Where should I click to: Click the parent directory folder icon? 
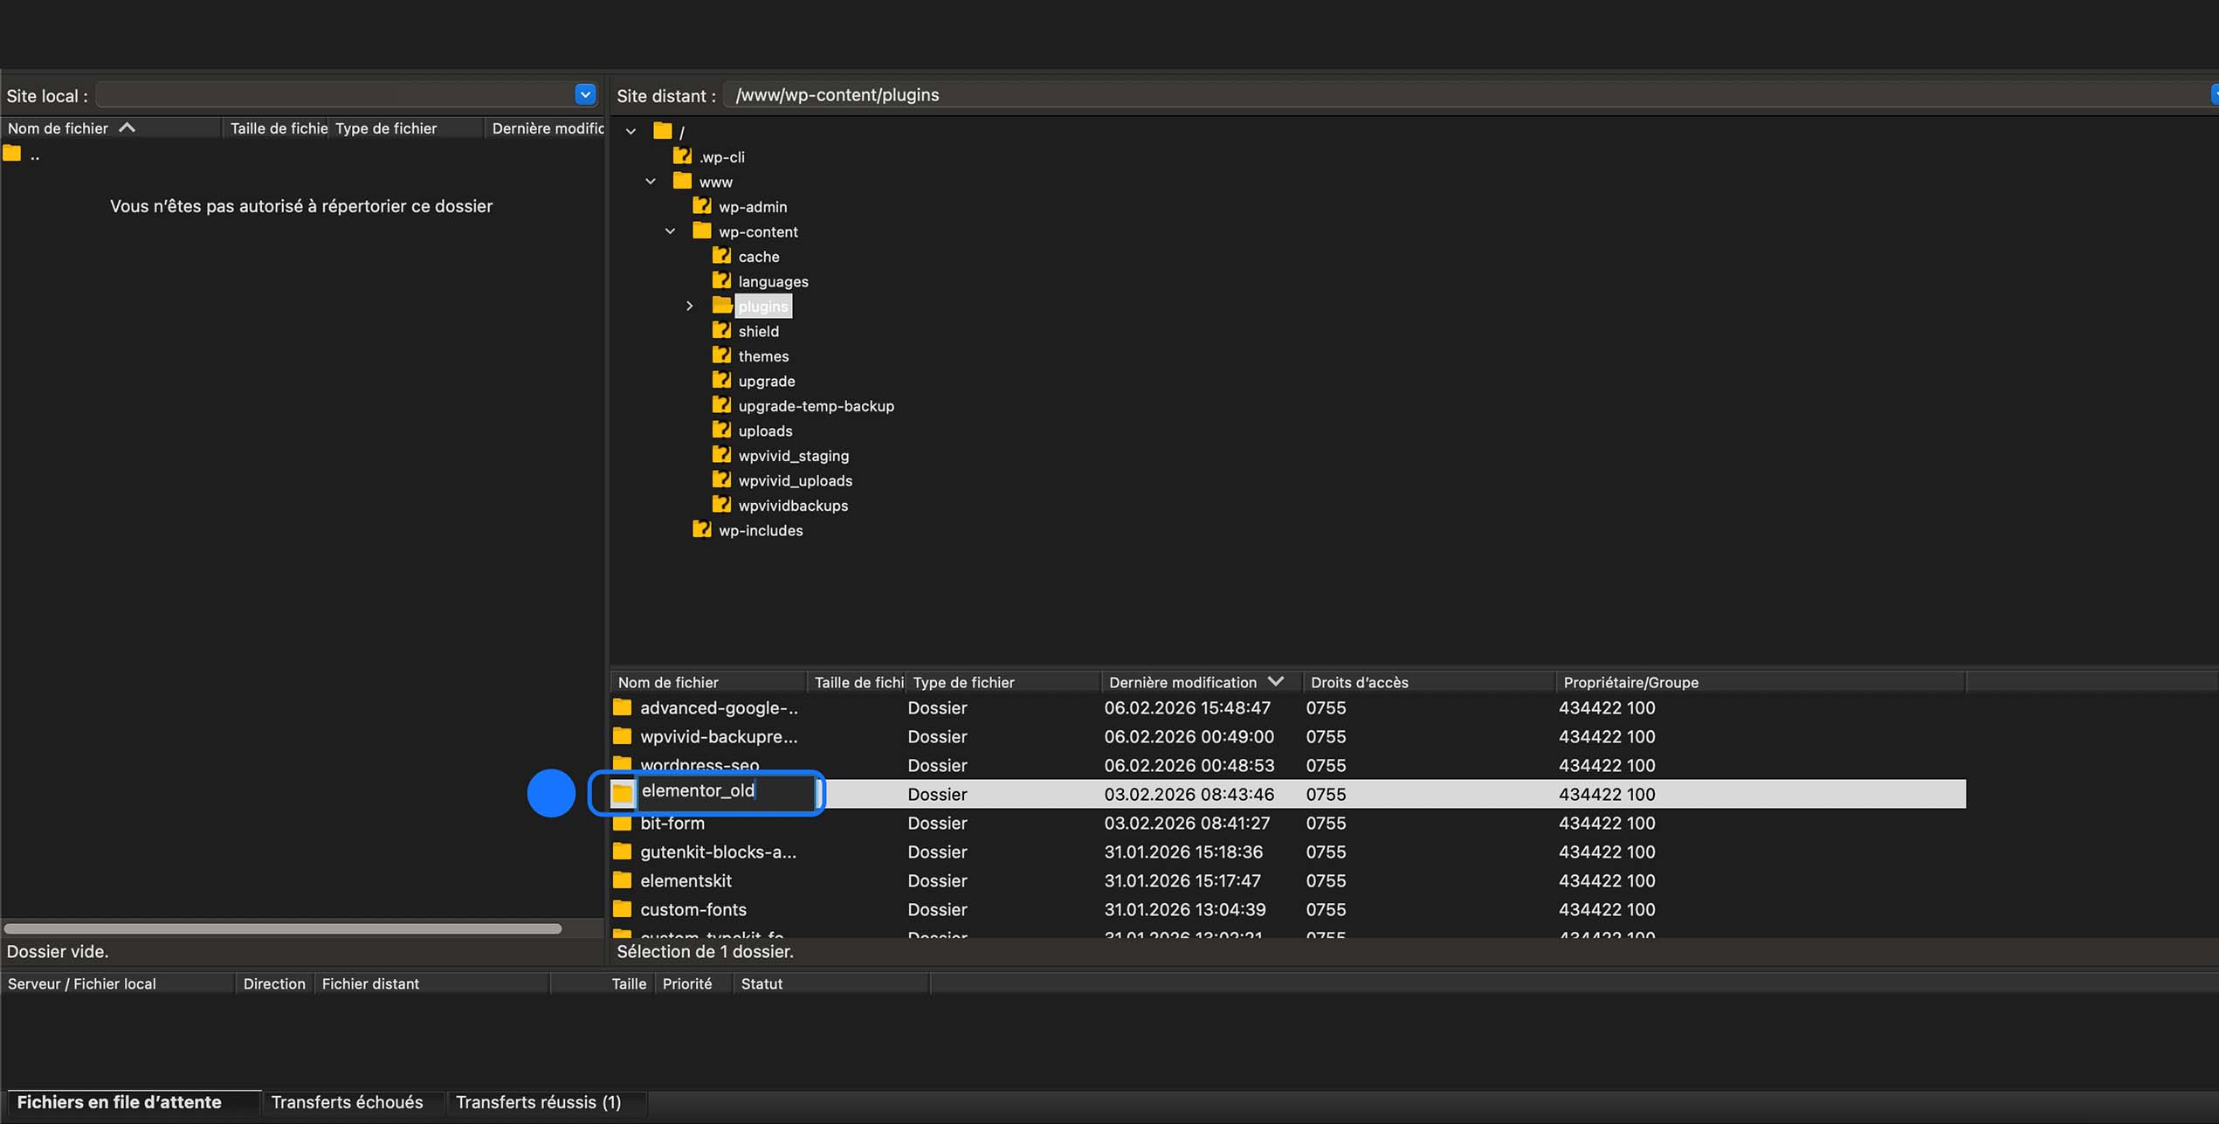[x=12, y=155]
